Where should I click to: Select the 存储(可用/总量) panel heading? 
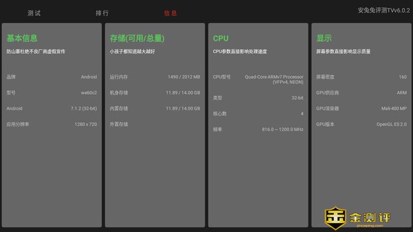click(x=137, y=38)
